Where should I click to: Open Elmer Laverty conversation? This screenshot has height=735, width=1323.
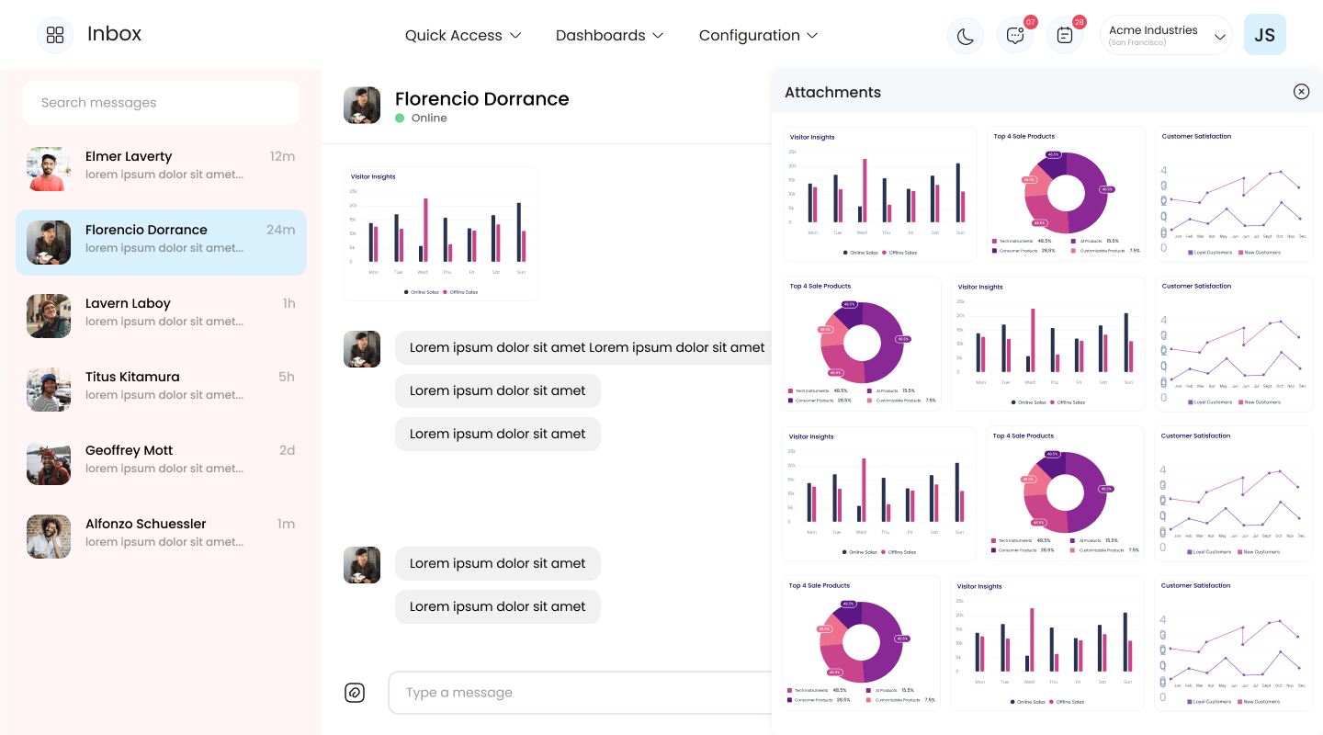click(x=162, y=169)
